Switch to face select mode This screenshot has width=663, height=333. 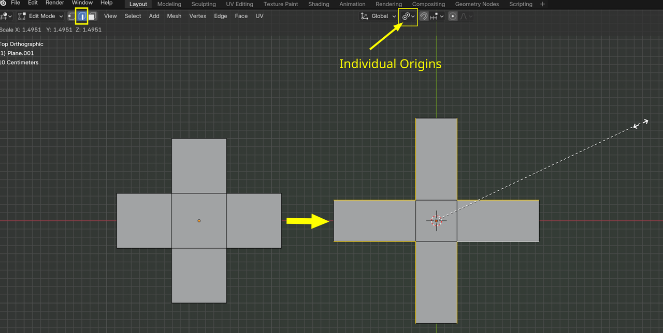[x=92, y=16]
